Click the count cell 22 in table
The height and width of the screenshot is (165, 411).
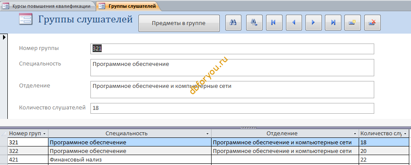click(x=384, y=159)
